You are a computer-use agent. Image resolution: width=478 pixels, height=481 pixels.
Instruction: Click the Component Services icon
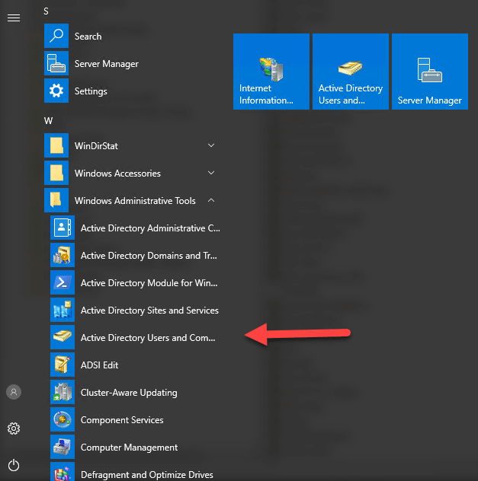(x=63, y=419)
